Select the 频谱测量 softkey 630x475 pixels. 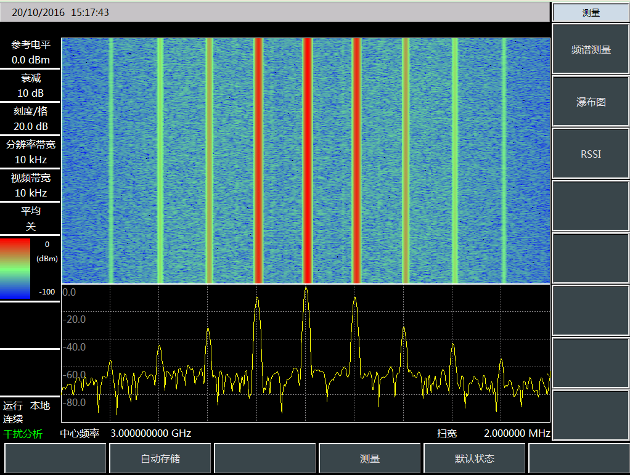point(591,50)
